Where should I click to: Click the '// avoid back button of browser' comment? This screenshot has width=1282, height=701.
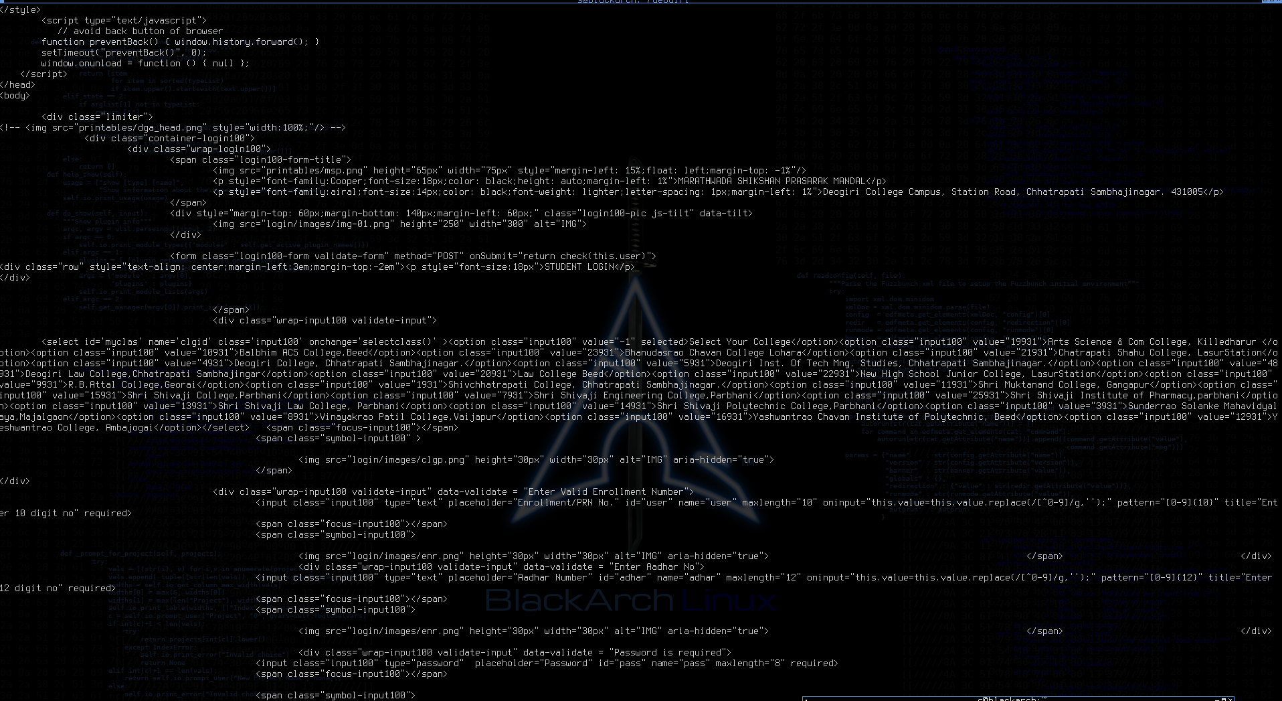pos(140,31)
